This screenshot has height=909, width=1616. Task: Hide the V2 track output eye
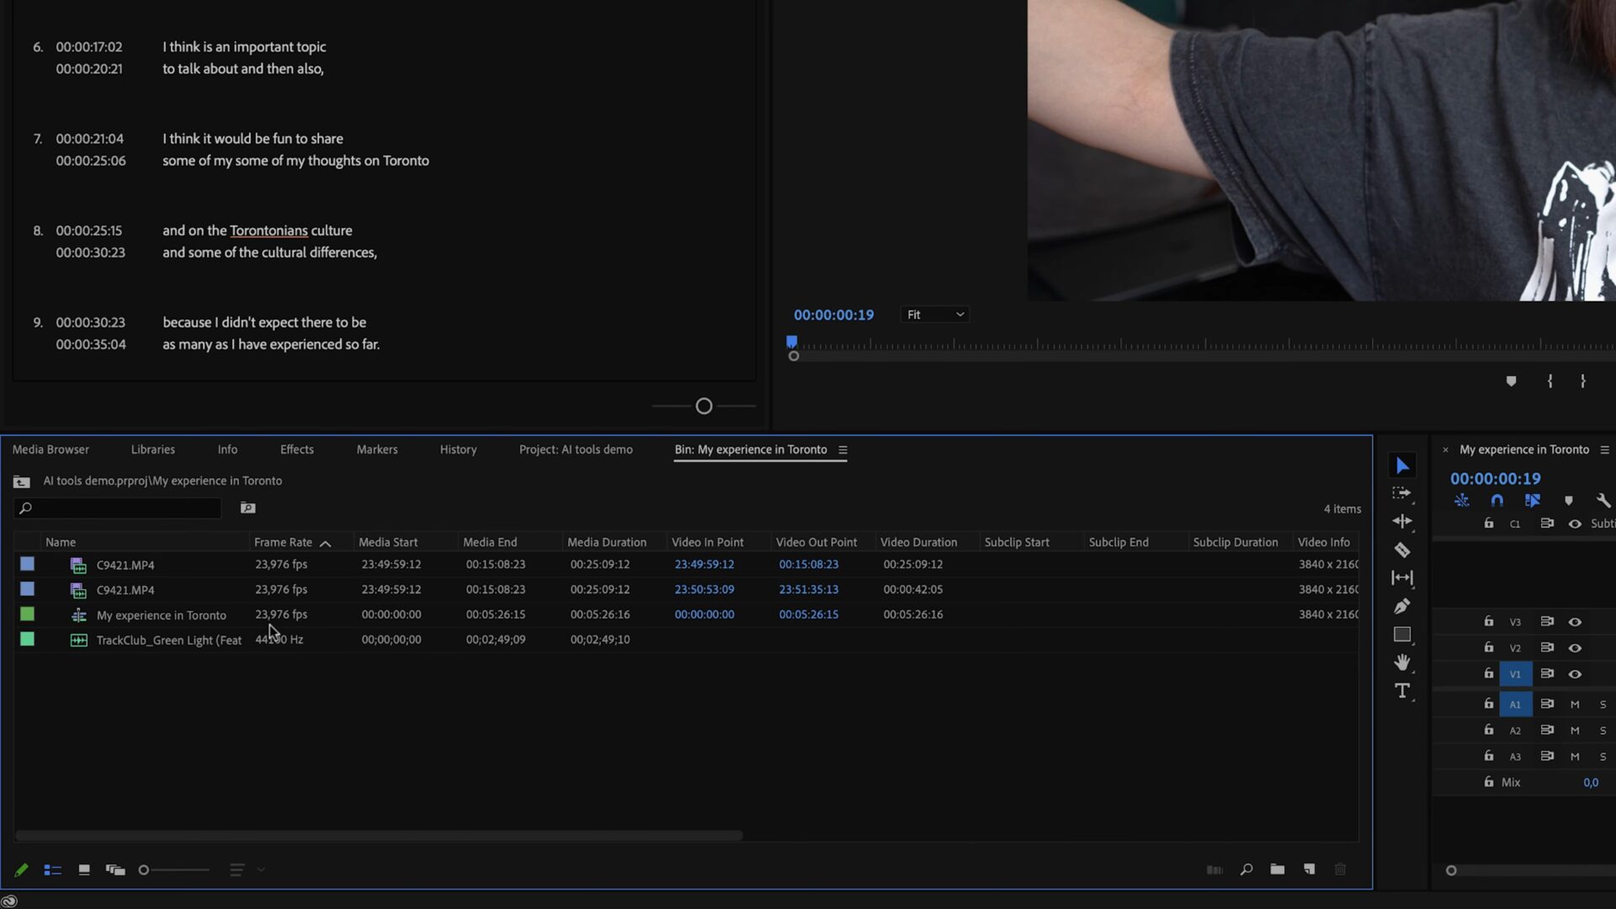pos(1576,647)
